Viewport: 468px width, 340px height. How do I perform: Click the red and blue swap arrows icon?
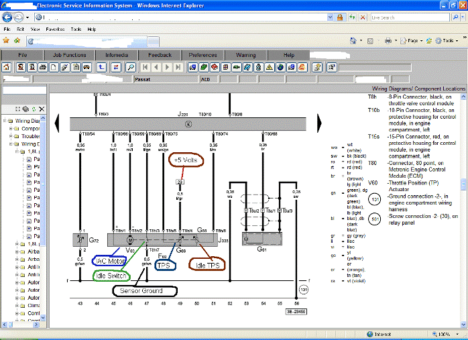[x=116, y=67]
